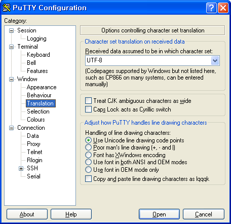Click the 'Category:' label

tap(15, 21)
